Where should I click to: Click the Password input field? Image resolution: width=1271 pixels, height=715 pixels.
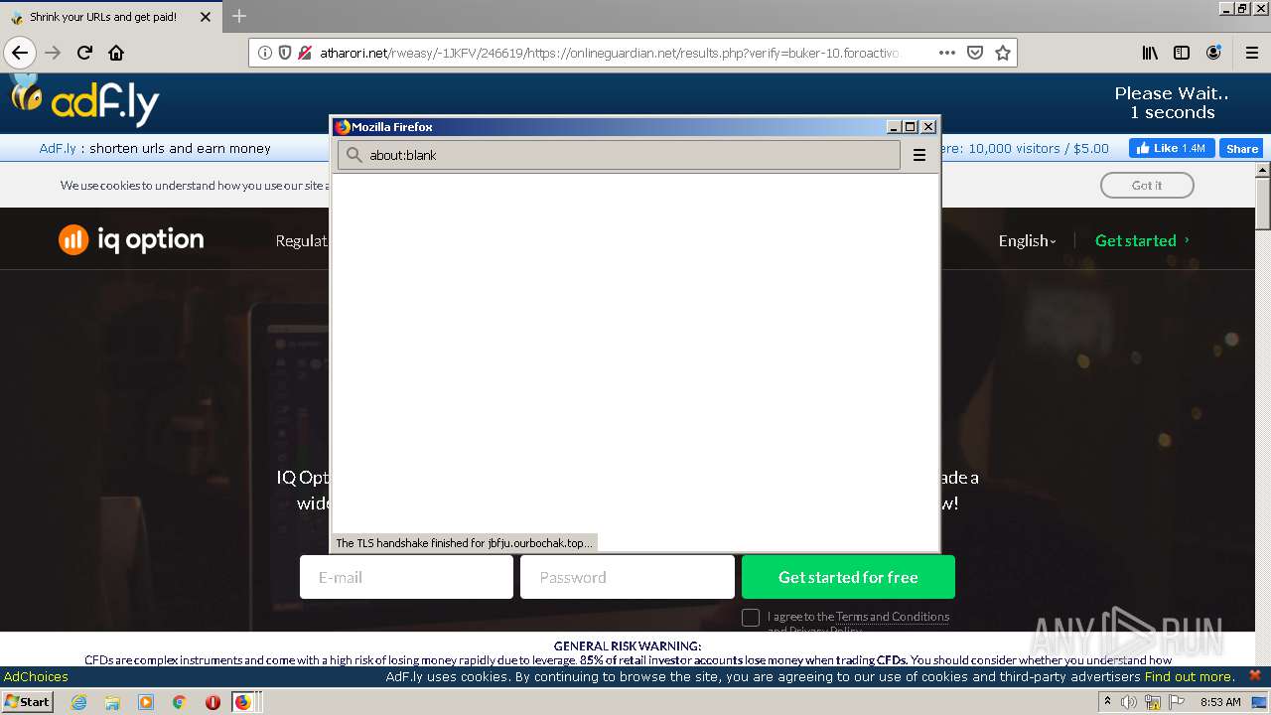[628, 577]
